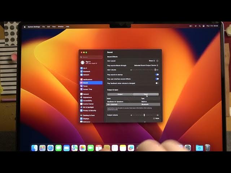Open the Help menu
The width and height of the screenshot is (231, 173).
[x=67, y=27]
